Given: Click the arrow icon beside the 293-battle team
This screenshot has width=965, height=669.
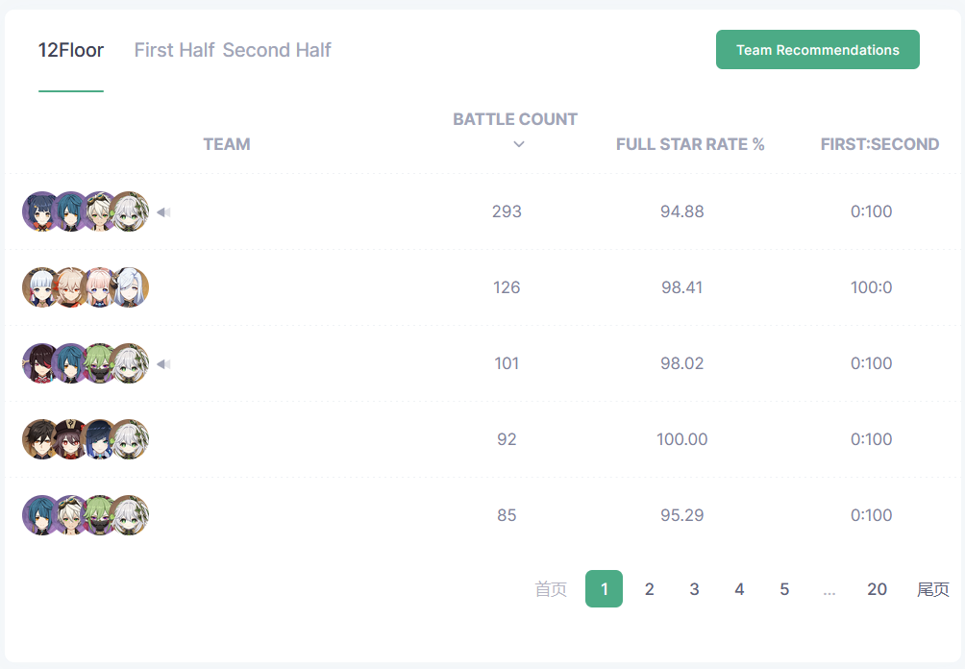Looking at the screenshot, I should (163, 212).
